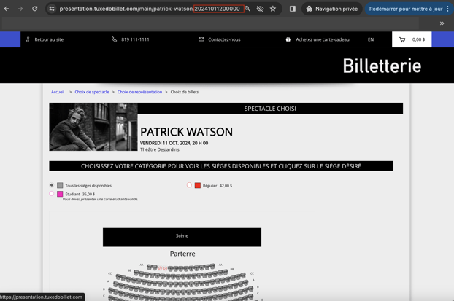Click the SPECTACLE CHOISI banner
The height and width of the screenshot is (301, 454).
coord(270,109)
